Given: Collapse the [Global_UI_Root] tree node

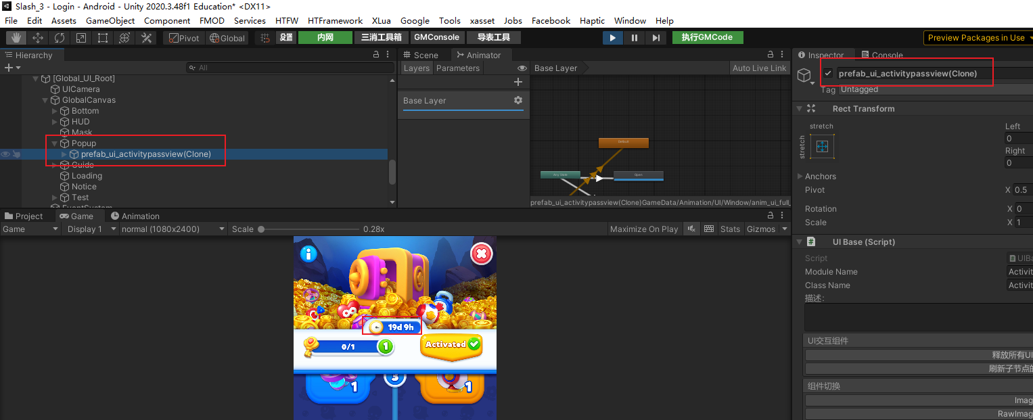Looking at the screenshot, I should (x=36, y=78).
